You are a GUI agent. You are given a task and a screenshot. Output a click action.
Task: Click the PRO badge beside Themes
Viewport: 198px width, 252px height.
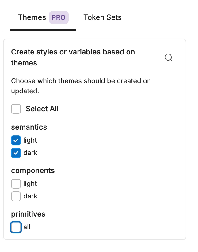(59, 17)
